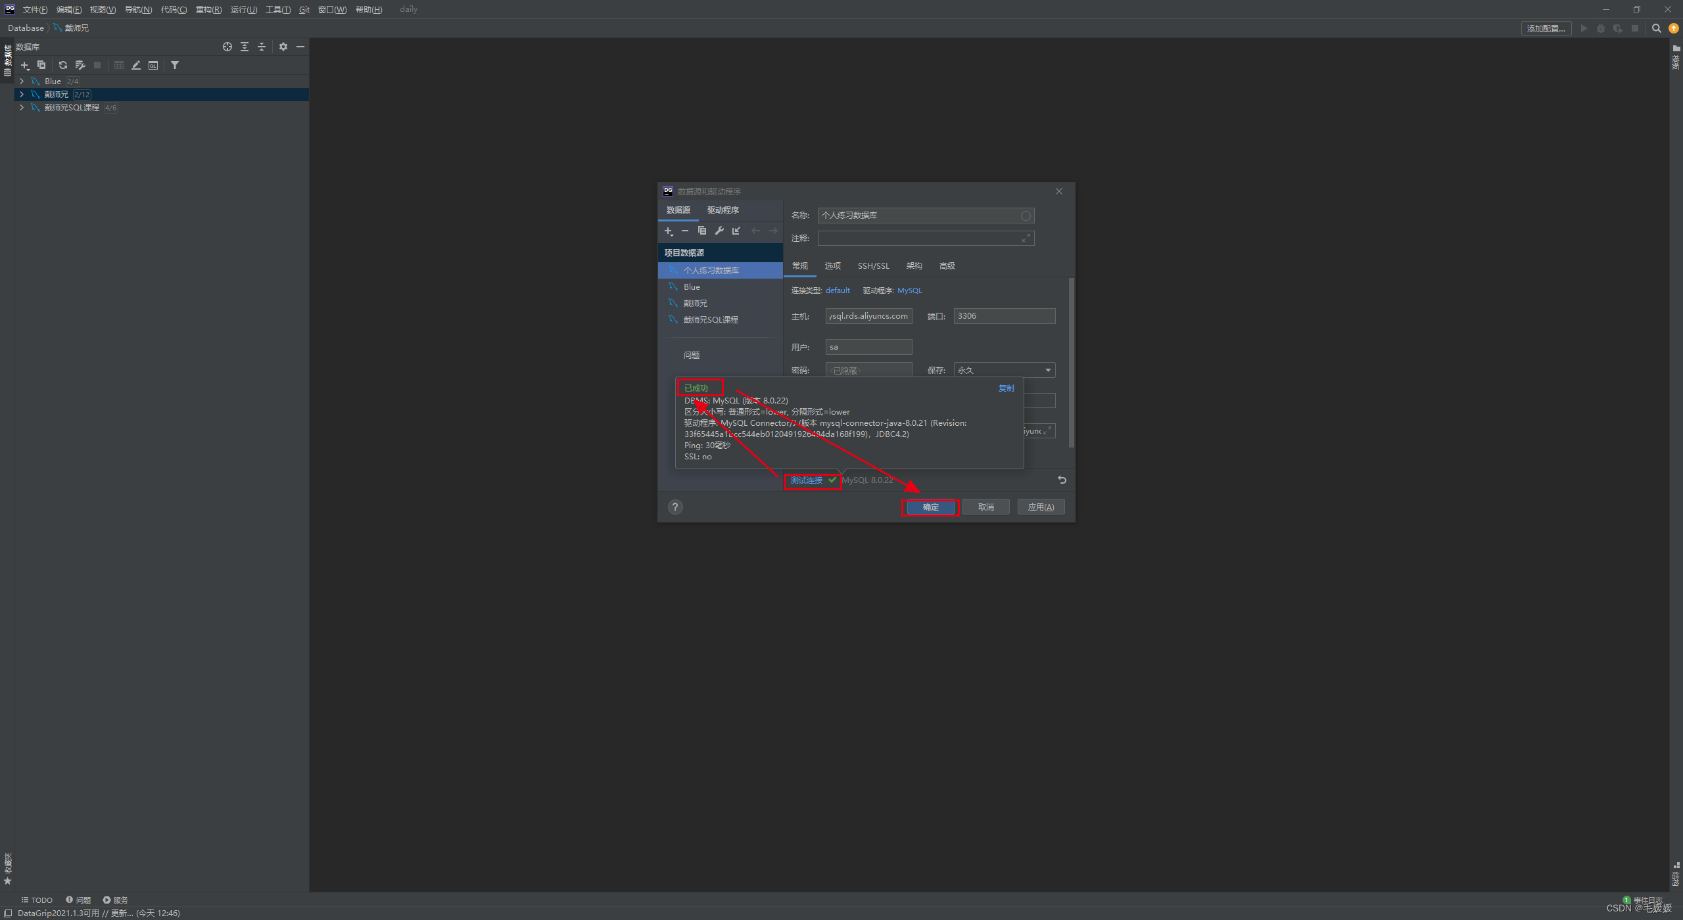Viewport: 1683px width, 920px height.
Task: Select Blue in the dialog data source list
Action: 721,287
